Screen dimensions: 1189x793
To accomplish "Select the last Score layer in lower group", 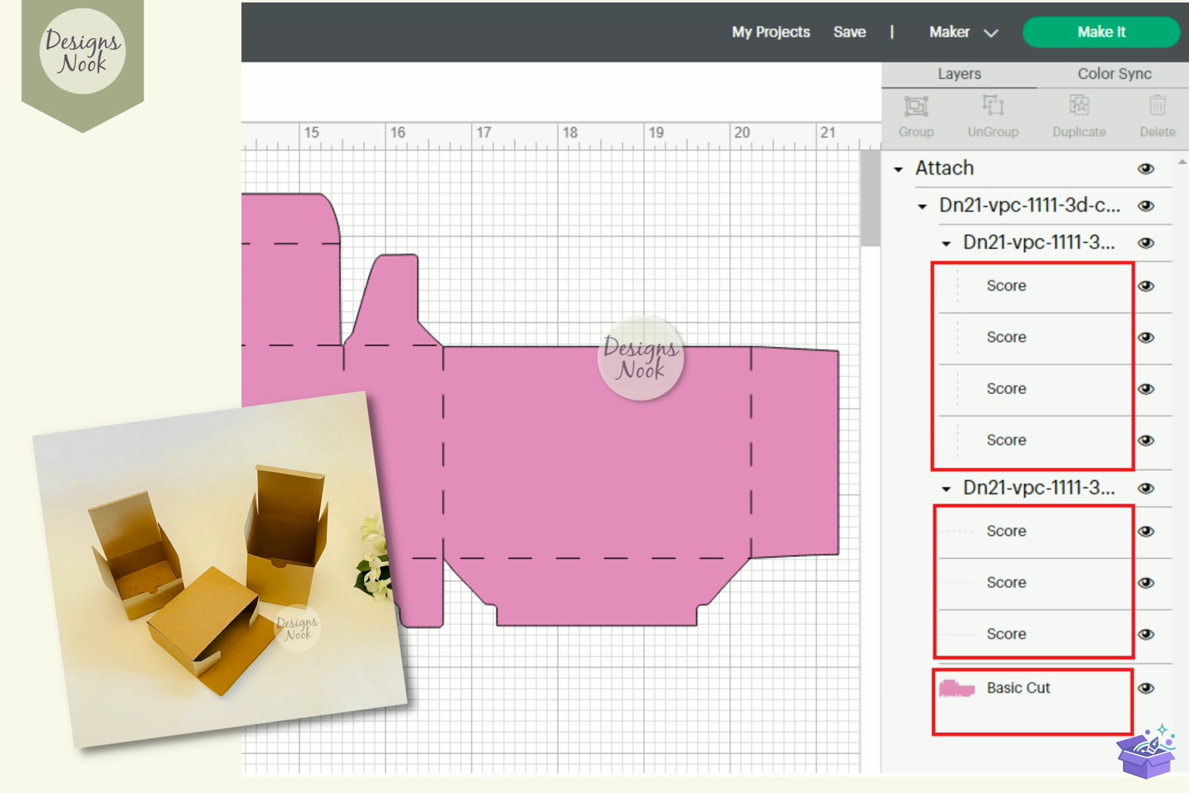I will pos(1006,634).
